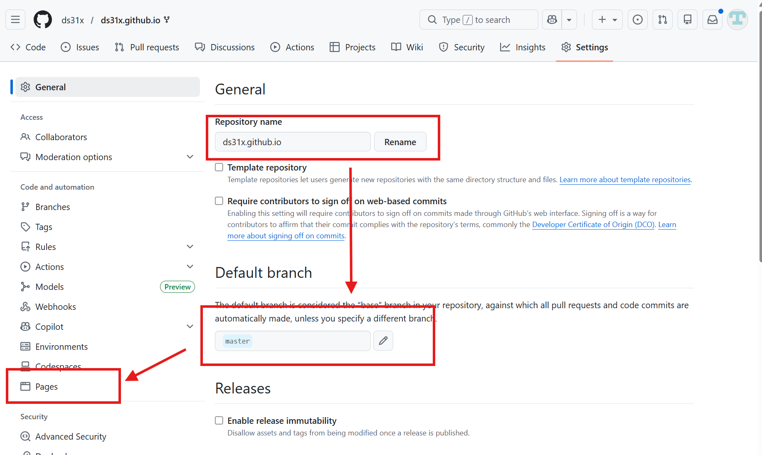The width and height of the screenshot is (762, 455).
Task: Go to the ds31x owner link
Action: click(73, 20)
